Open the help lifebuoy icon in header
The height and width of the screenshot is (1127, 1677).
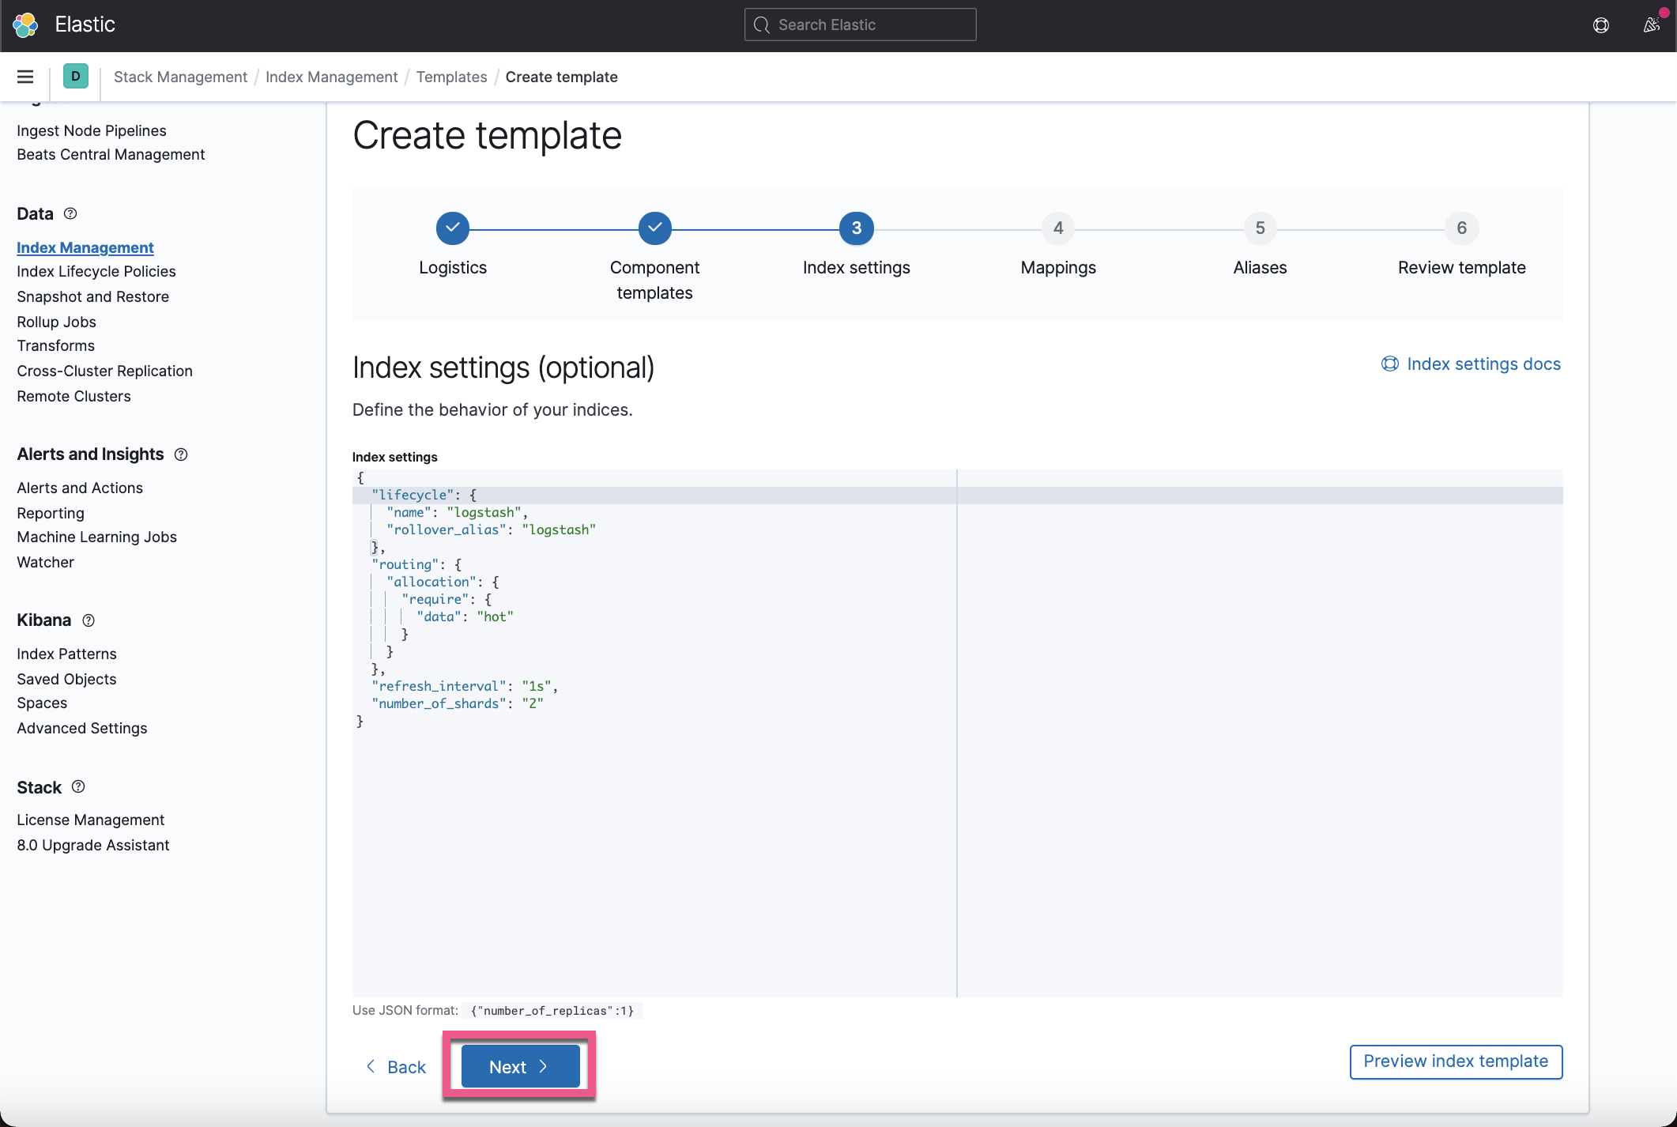coord(1600,24)
